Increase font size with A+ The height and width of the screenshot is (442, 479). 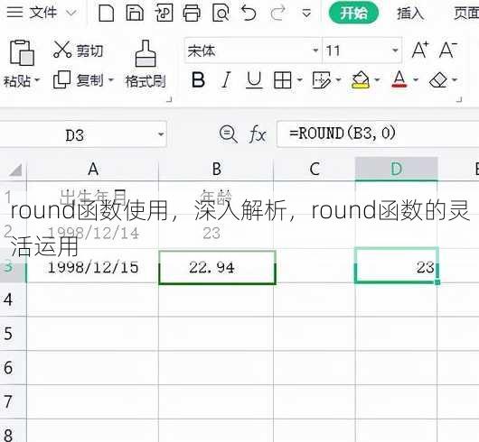tap(420, 50)
